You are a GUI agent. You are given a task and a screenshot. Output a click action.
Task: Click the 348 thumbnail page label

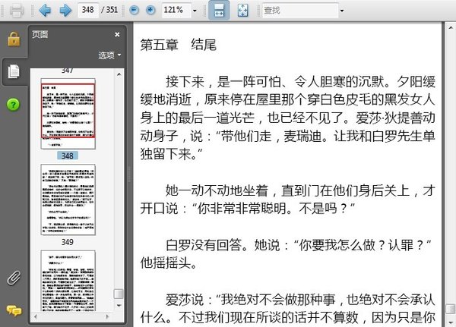tap(68, 156)
